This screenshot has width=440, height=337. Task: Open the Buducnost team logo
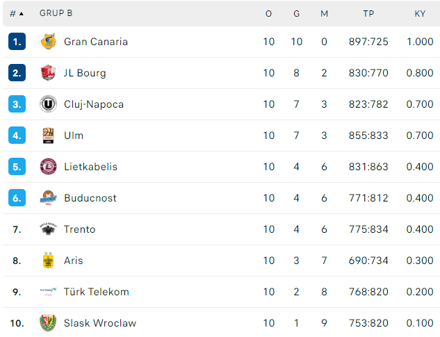coord(48,198)
